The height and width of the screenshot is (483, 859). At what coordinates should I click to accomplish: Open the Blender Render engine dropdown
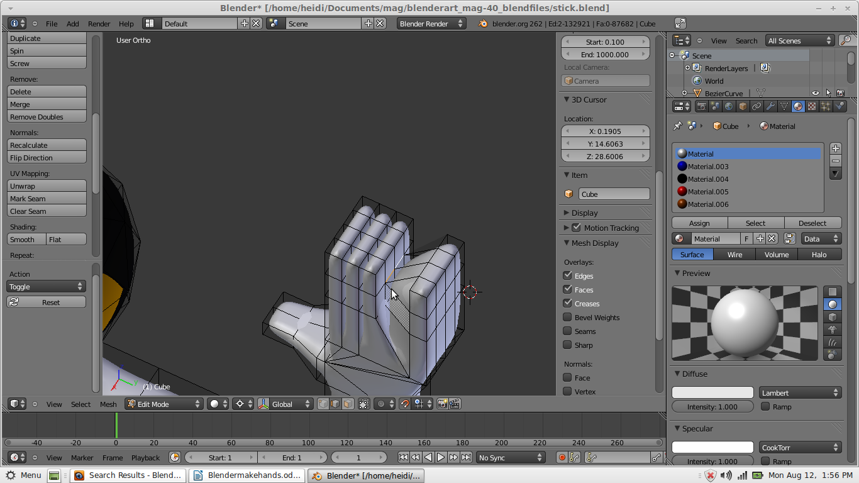coord(431,23)
